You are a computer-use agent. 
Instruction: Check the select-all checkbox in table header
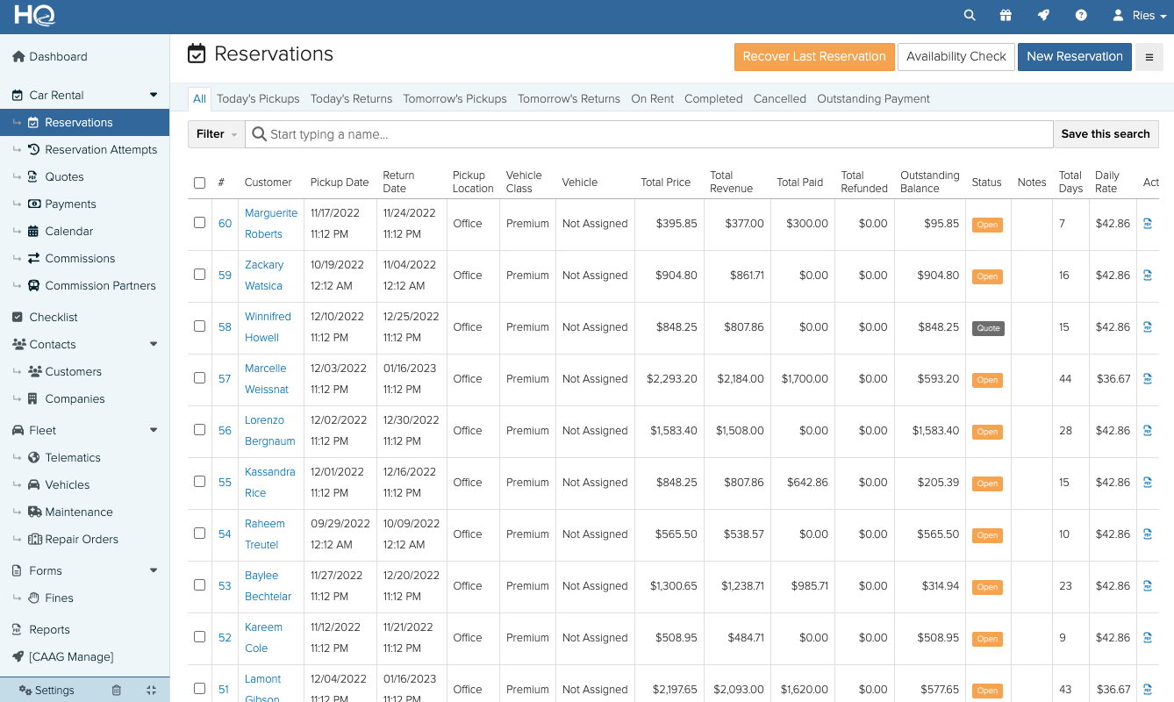(199, 183)
